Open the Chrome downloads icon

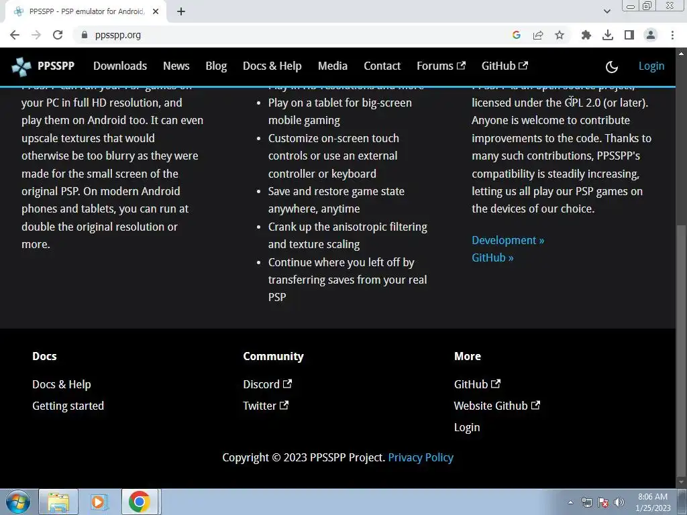(608, 35)
